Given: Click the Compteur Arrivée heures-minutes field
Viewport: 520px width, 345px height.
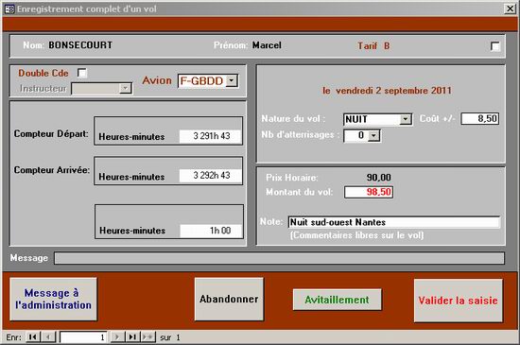Looking at the screenshot, I should point(210,175).
